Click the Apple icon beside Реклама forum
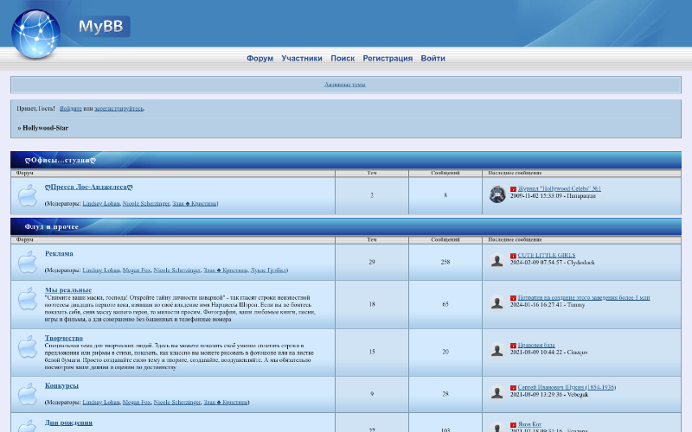 click(28, 262)
